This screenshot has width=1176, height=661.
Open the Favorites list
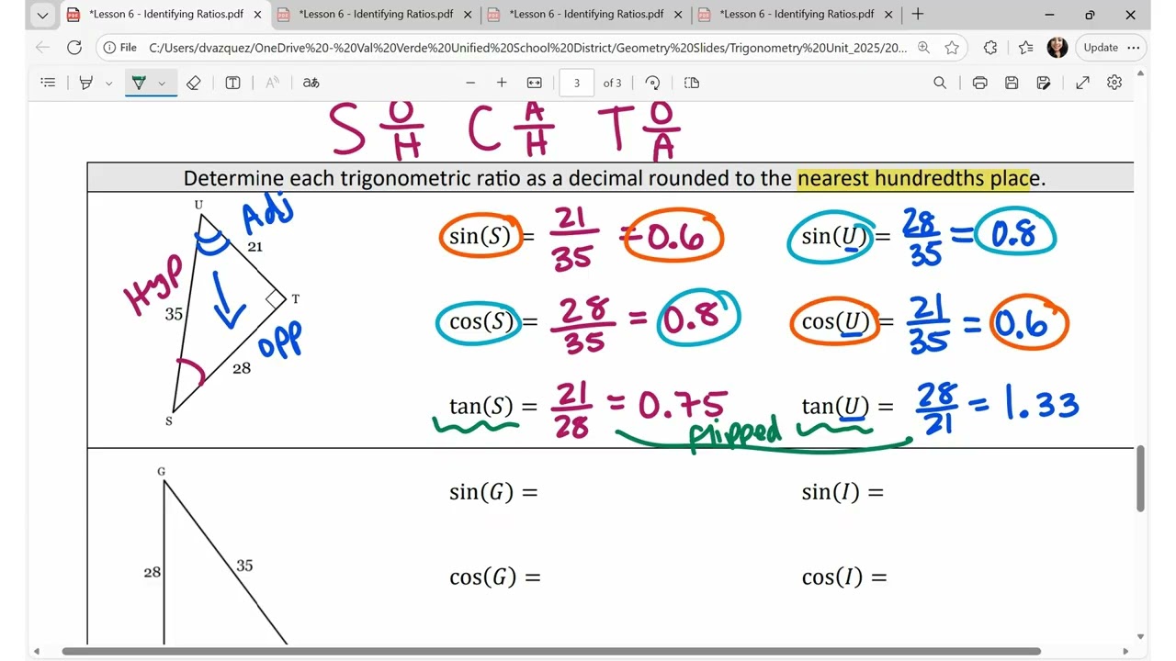[x=1025, y=48]
